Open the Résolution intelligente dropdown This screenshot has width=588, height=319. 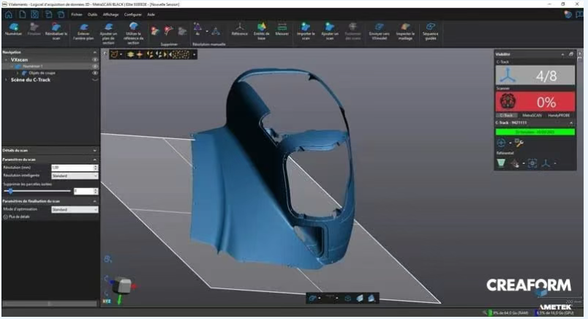75,176
